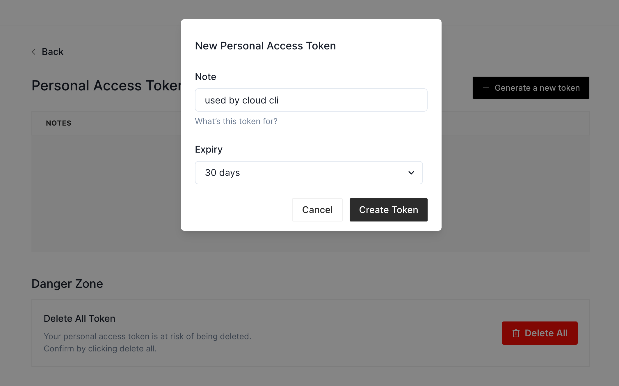This screenshot has width=619, height=386.
Task: Click the Delete All label text
Action: (546, 333)
